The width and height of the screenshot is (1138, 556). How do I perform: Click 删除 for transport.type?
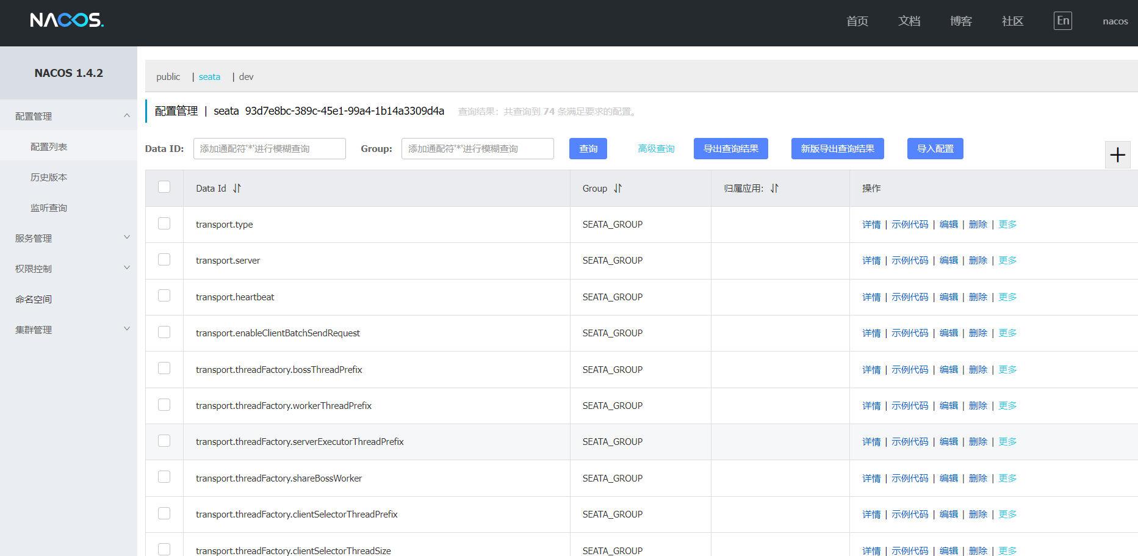(978, 225)
